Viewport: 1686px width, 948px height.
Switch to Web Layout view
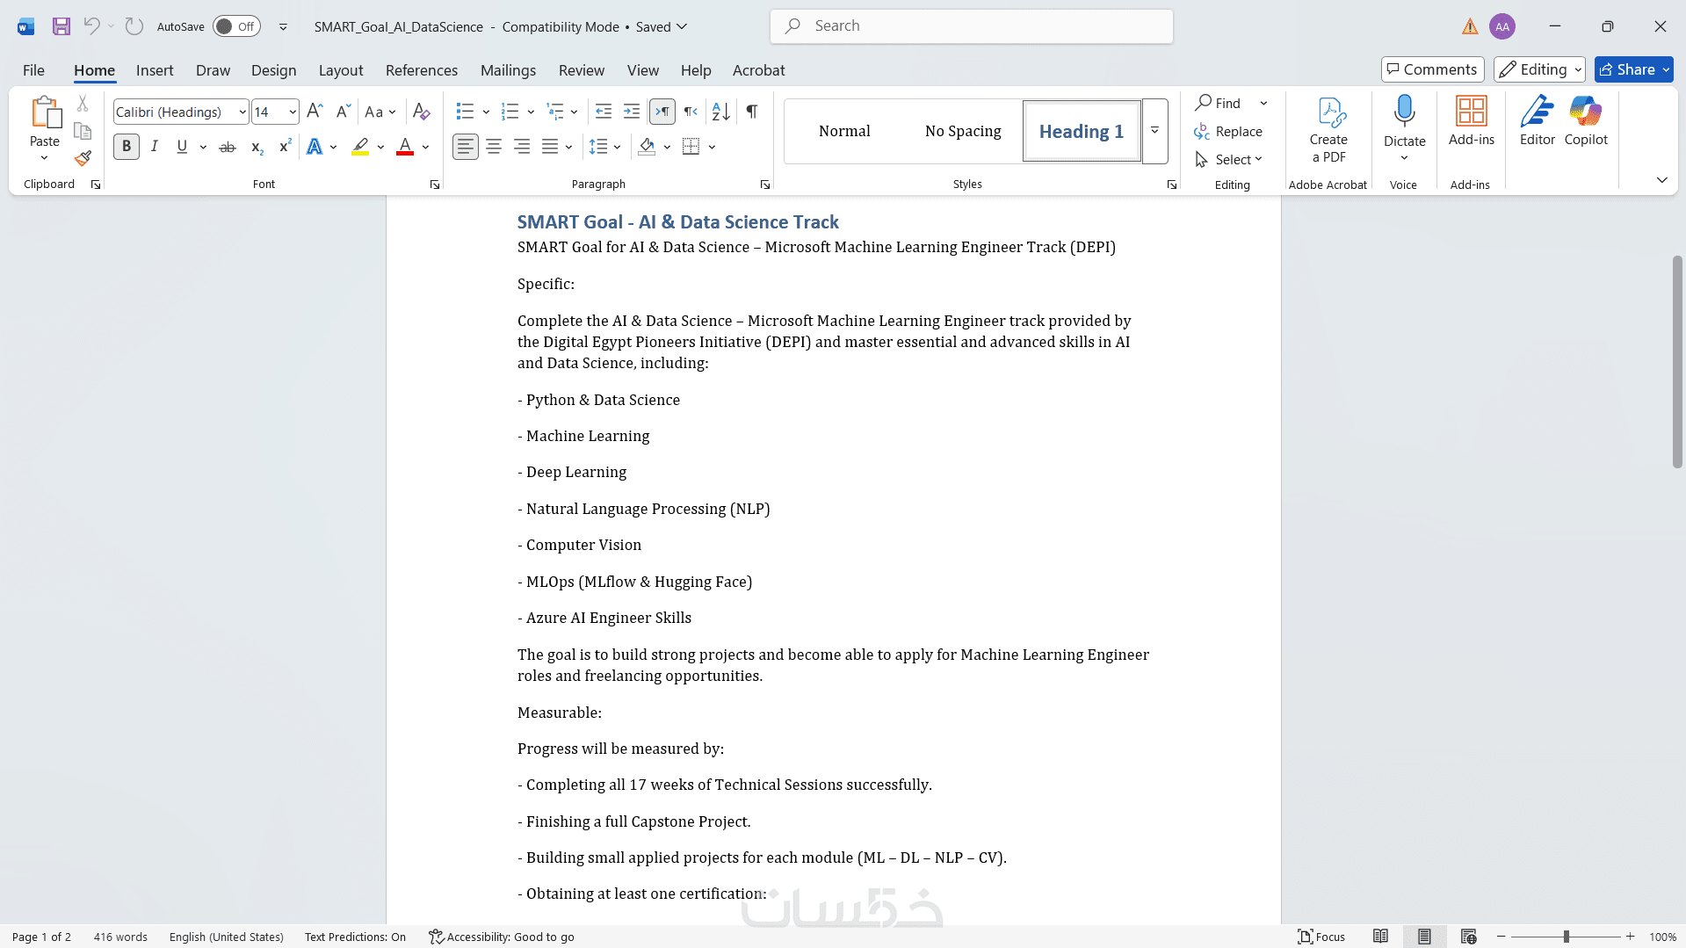[x=1468, y=937]
